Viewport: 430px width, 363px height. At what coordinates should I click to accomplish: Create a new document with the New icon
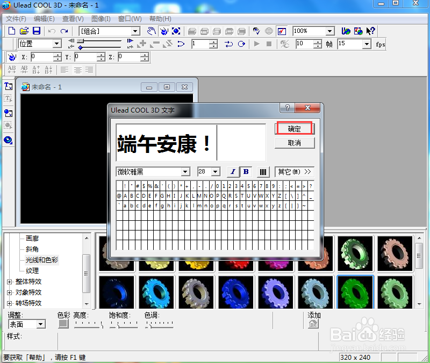click(11, 31)
